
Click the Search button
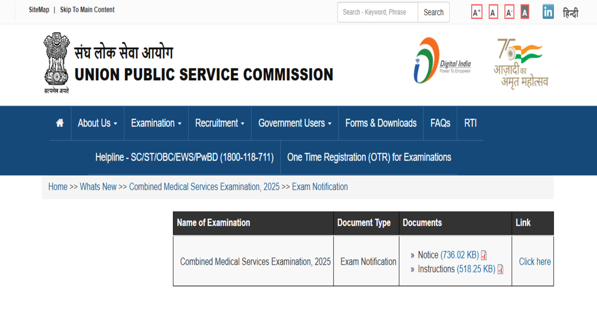433,13
